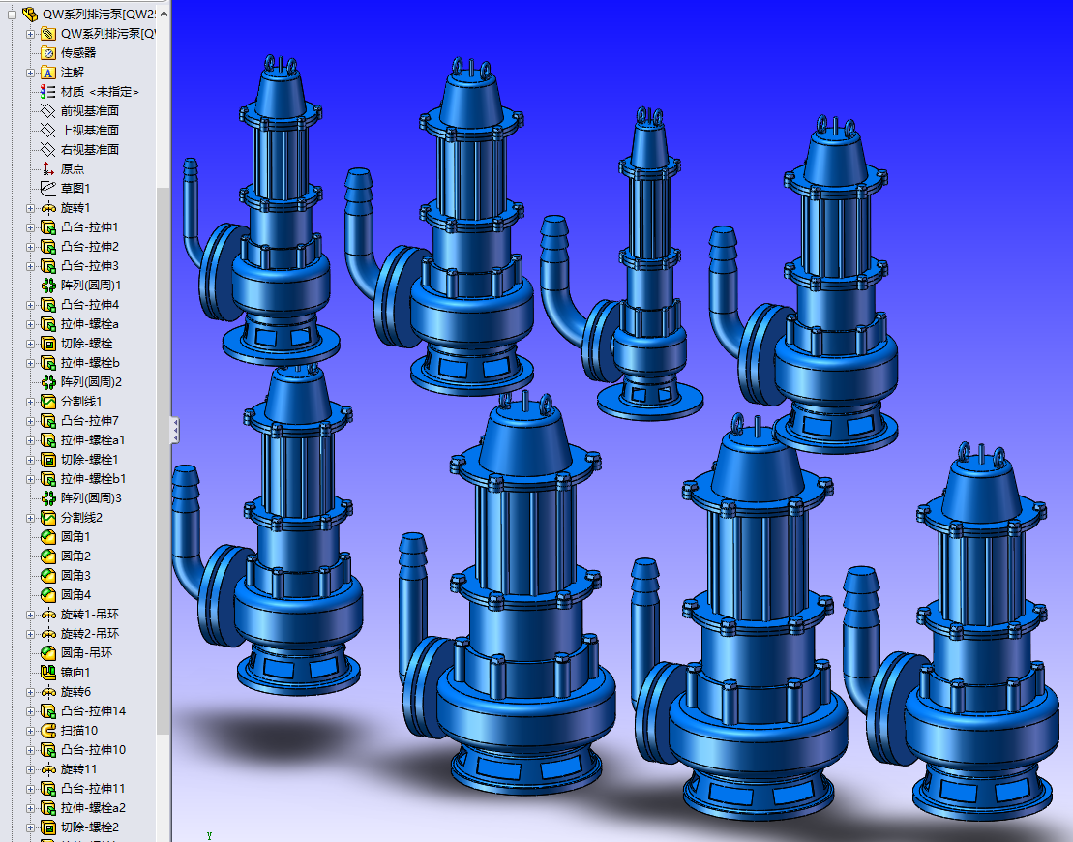Viewport: 1073px width, 842px height.
Task: Select the 阵列(圆周)3 feature label
Action: [91, 497]
